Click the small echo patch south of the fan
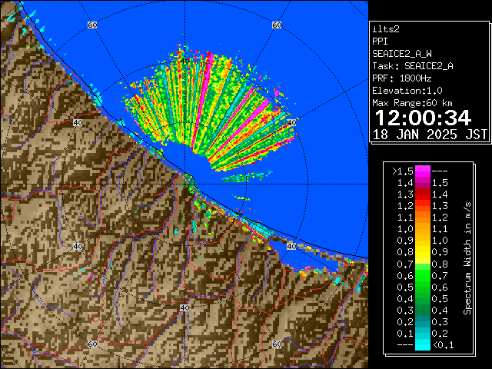 246,178
